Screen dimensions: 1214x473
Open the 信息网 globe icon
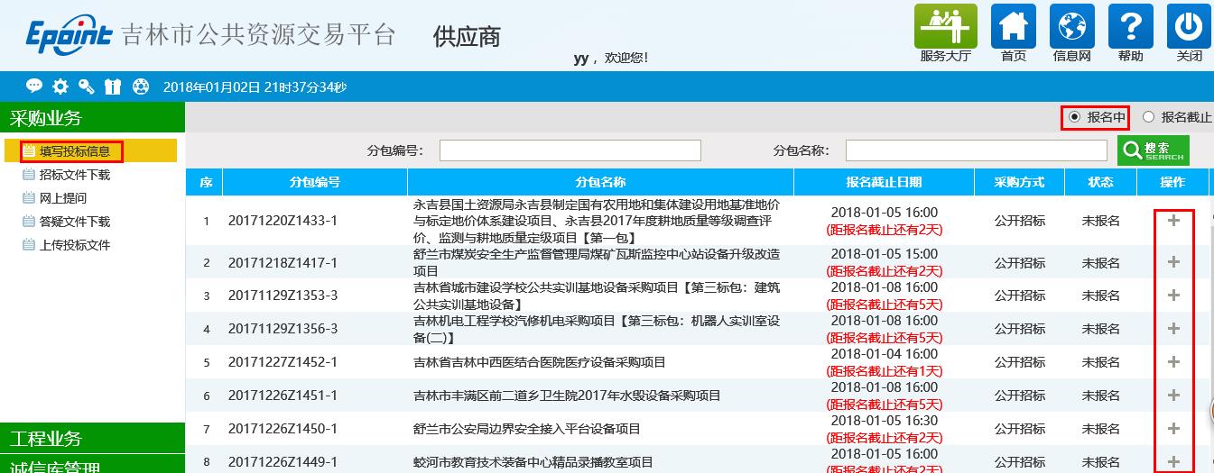click(1072, 26)
